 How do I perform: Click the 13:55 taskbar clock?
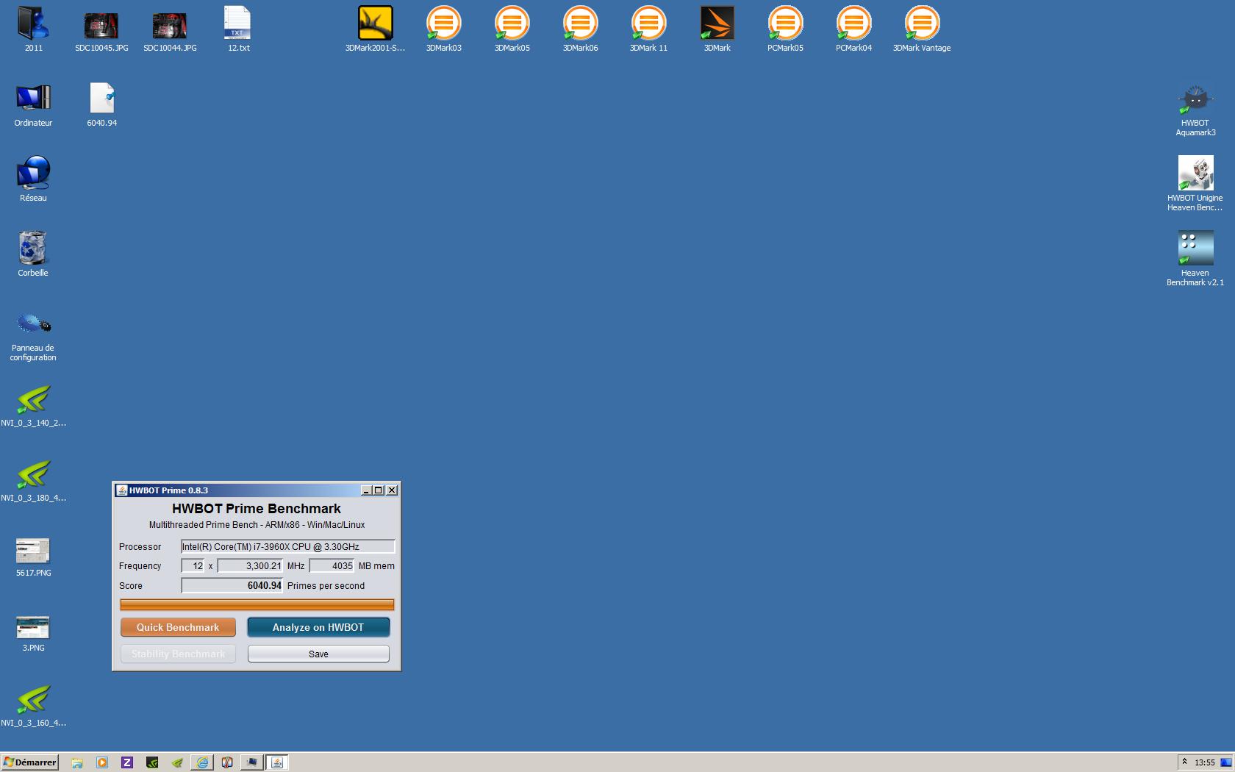coord(1204,762)
